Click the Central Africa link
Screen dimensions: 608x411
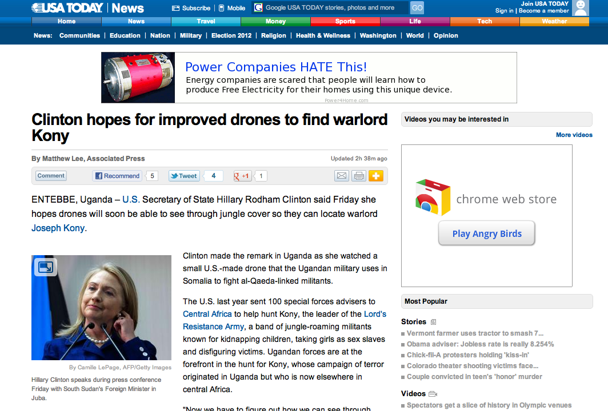207,314
